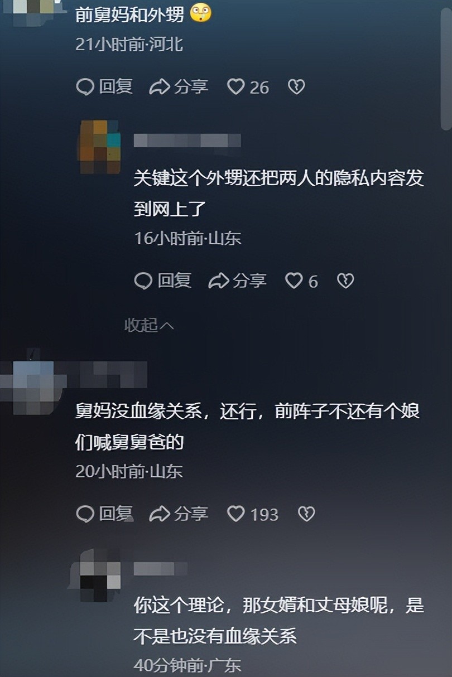This screenshot has width=452, height=677.
Task: Share the Hebei comment via arrow icon
Action: point(179,87)
